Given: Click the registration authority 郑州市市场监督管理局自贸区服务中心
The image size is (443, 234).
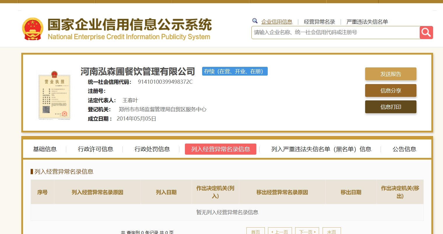Looking at the screenshot, I should (162, 109).
